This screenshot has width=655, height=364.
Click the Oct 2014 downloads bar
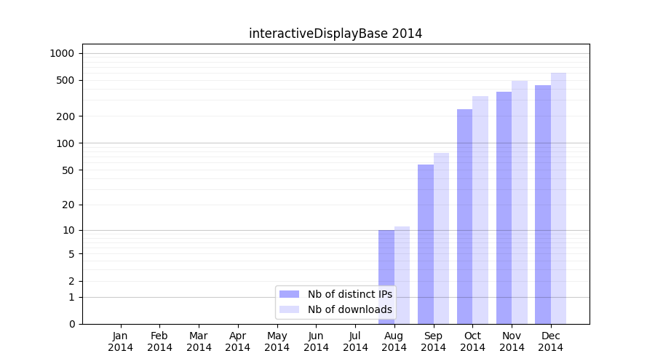pos(480,210)
